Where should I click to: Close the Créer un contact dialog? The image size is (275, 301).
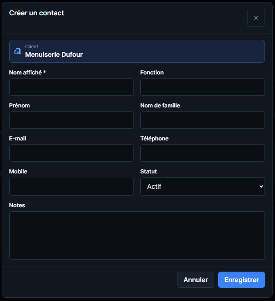(x=256, y=18)
